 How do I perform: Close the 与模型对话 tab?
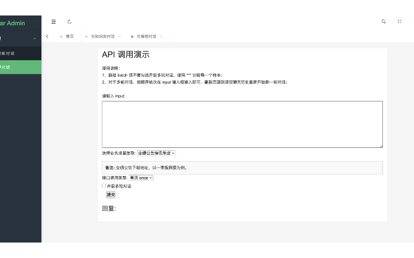(162, 36)
